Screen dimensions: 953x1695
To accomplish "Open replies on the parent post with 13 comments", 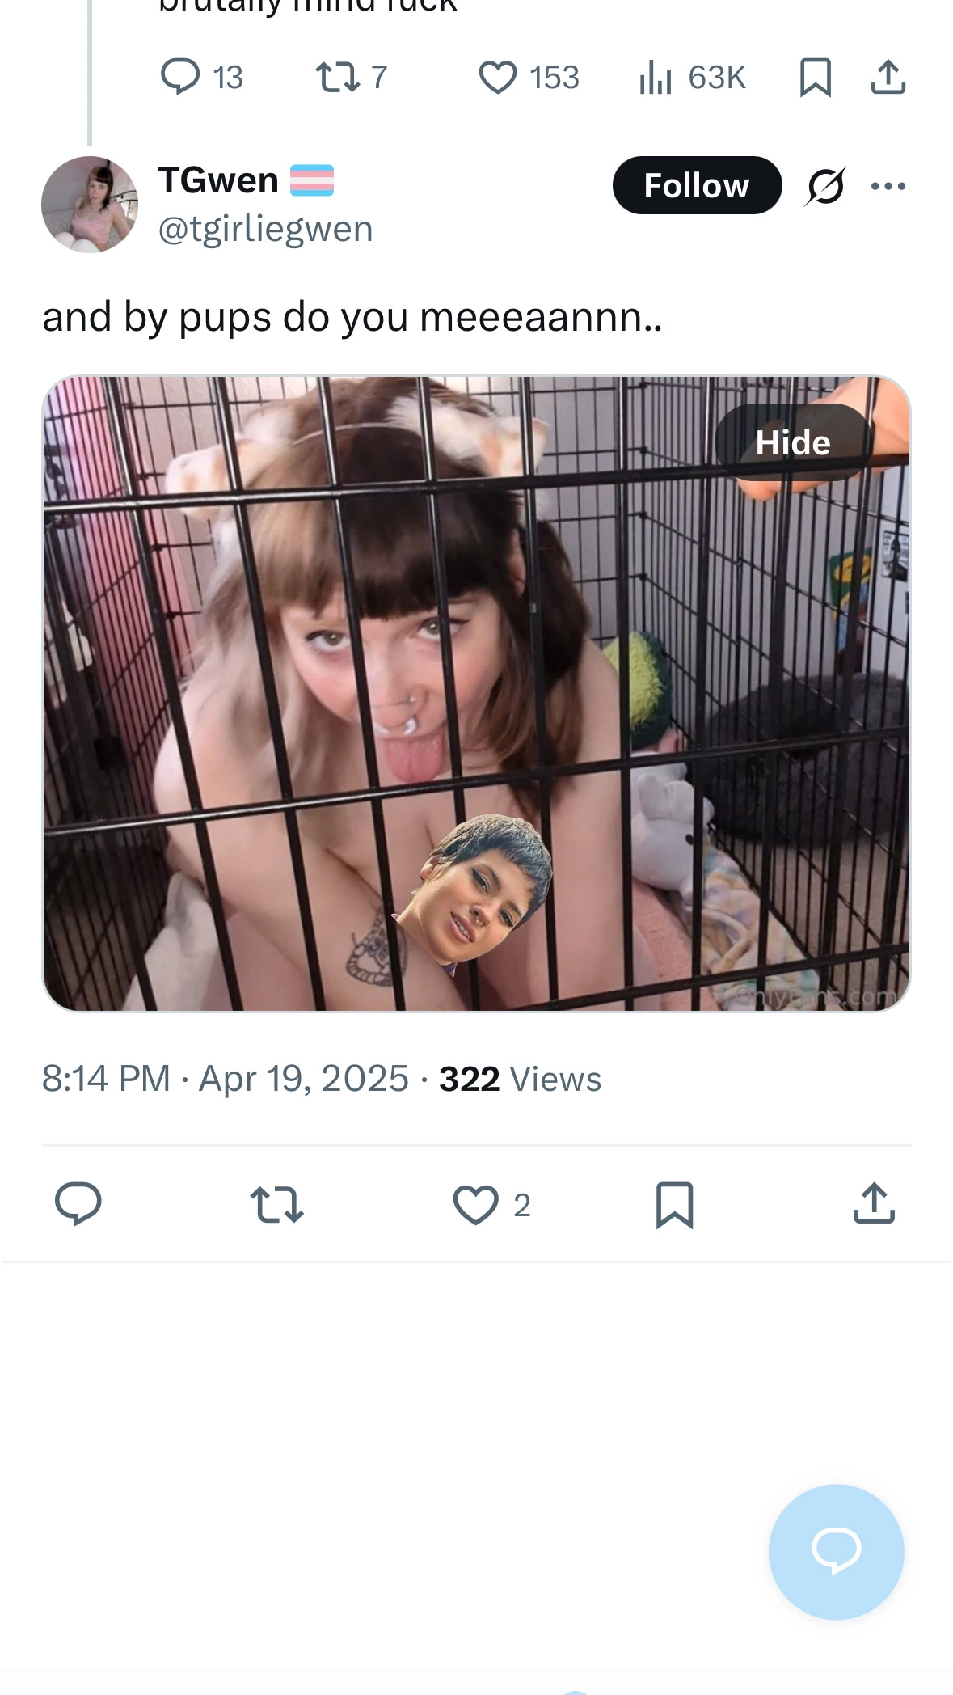I will pos(201,78).
